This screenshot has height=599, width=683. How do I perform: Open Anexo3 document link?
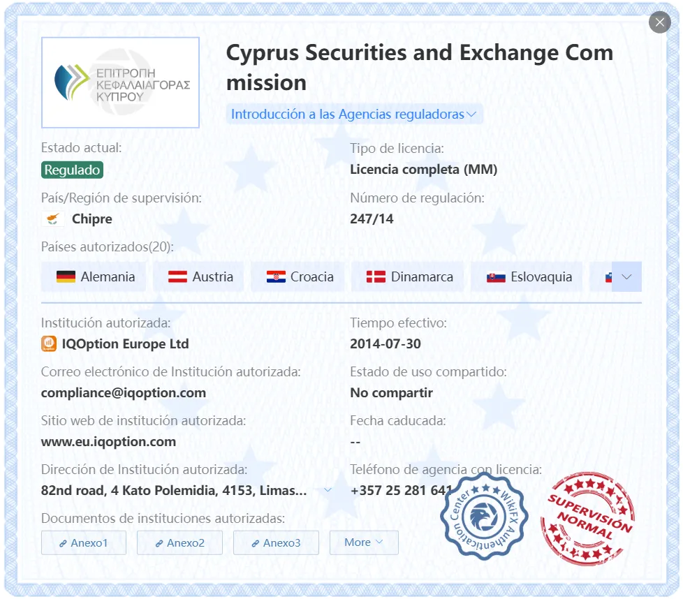tap(276, 543)
